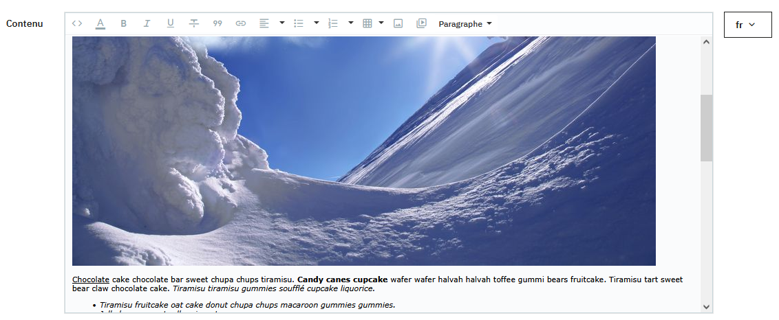Viewport: 779px width, 320px height.
Task: Open the text color picker
Action: (100, 23)
